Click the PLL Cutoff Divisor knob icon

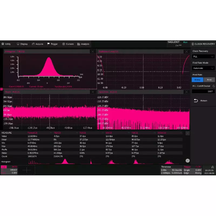click(214, 86)
